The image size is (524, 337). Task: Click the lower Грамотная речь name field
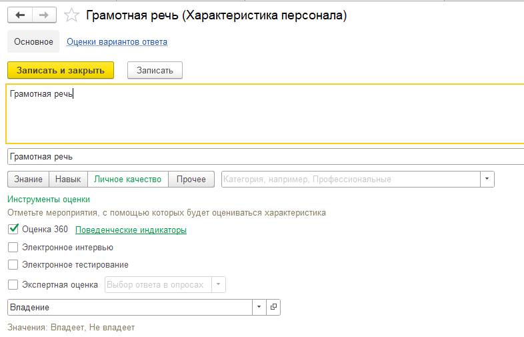click(266, 157)
